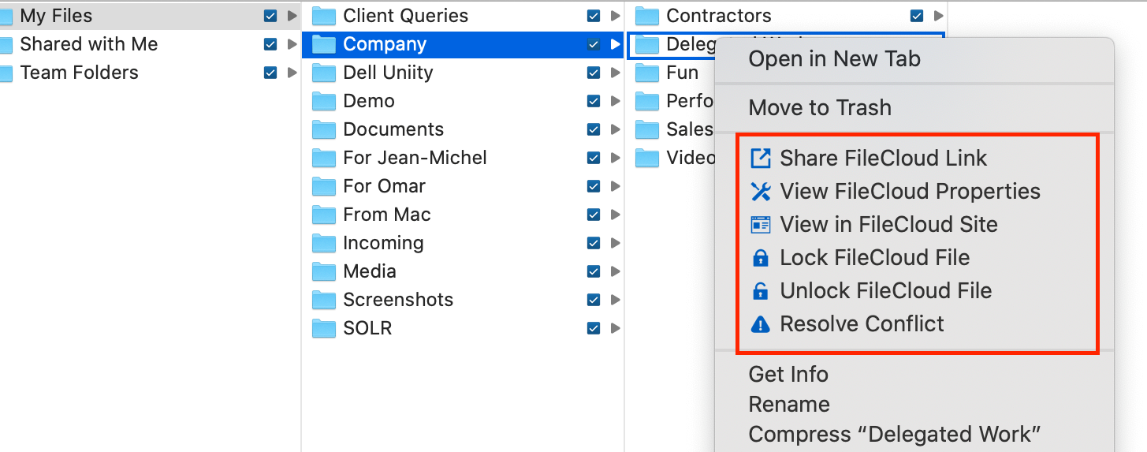Choose Get Info in context menu
Viewport: 1147px width, 452px height.
[788, 375]
